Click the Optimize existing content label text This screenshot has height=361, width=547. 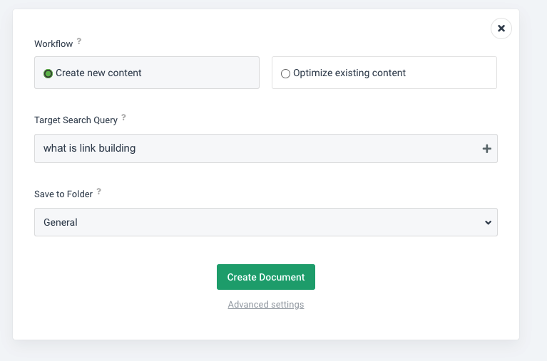pyautogui.click(x=349, y=73)
